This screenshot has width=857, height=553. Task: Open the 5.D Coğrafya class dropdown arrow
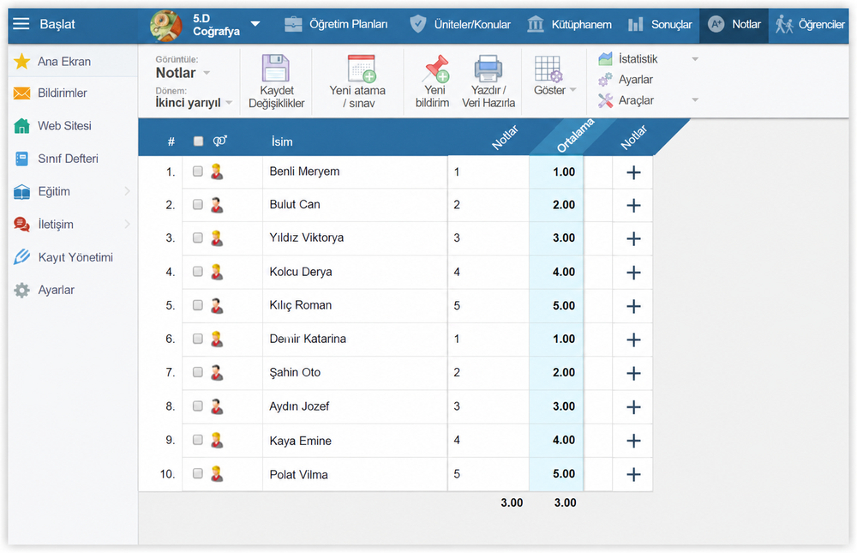pyautogui.click(x=255, y=24)
